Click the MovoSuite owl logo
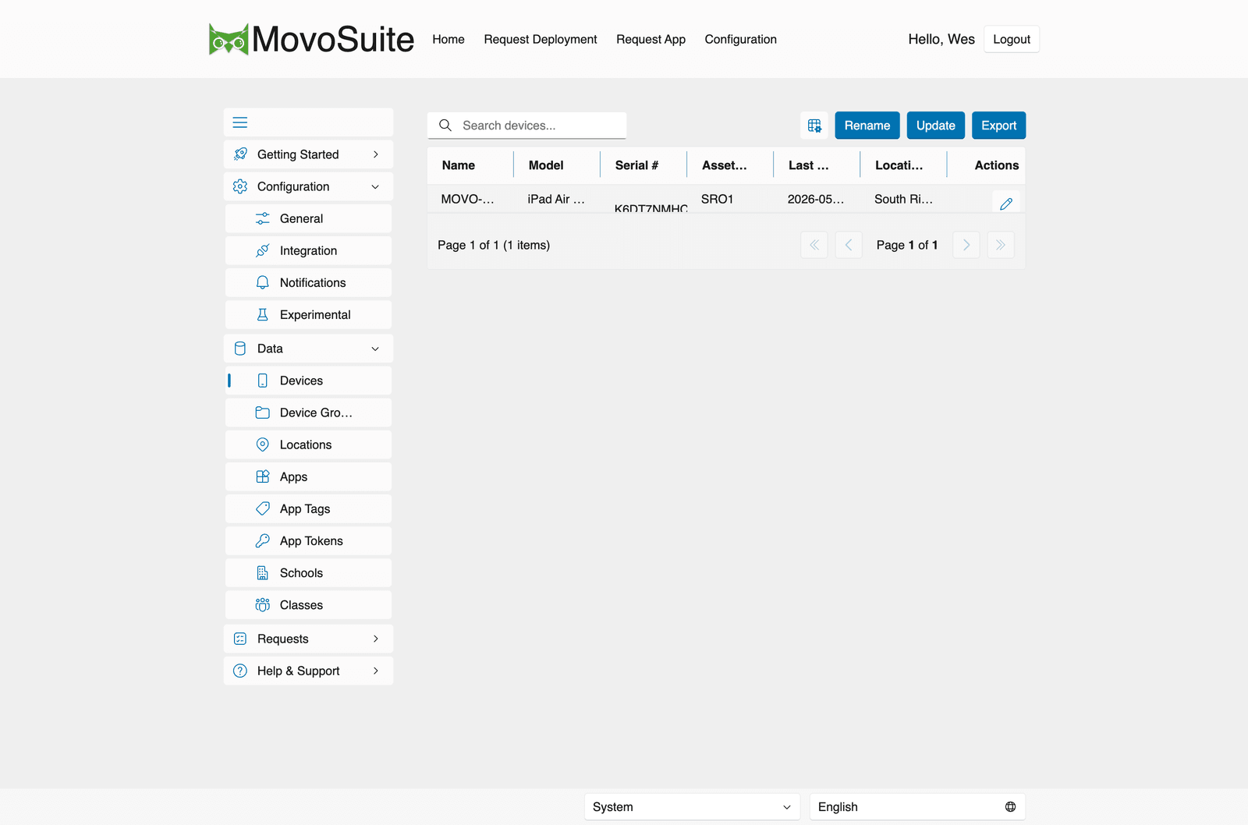Viewport: 1248px width, 825px height. pyautogui.click(x=229, y=39)
